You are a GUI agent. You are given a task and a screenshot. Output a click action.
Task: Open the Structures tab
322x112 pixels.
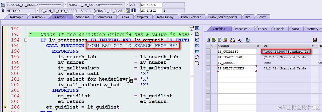(104, 17)
